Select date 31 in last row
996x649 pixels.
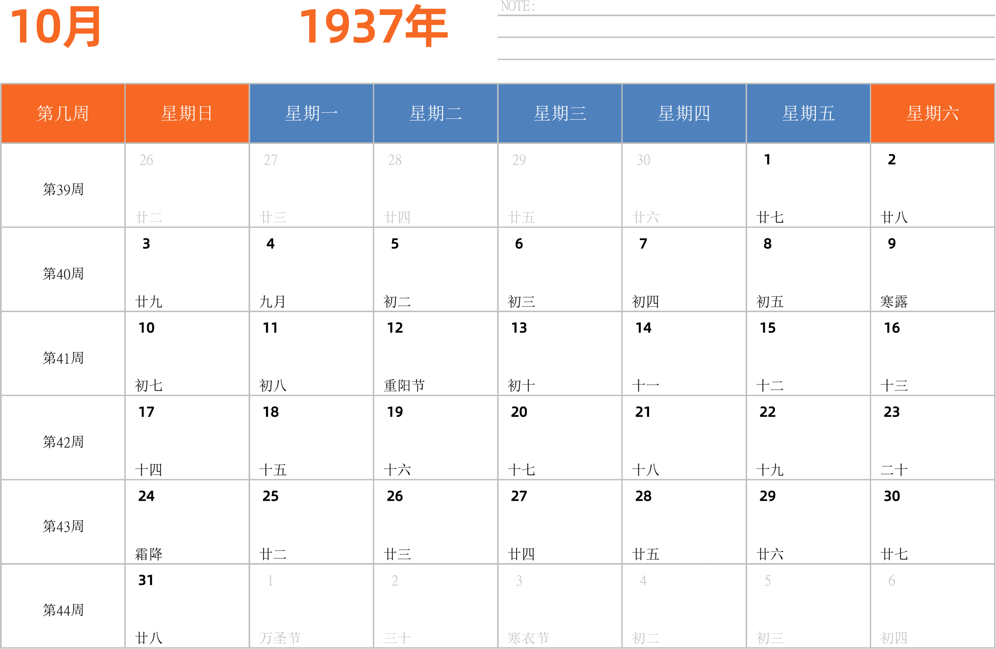[x=187, y=606]
